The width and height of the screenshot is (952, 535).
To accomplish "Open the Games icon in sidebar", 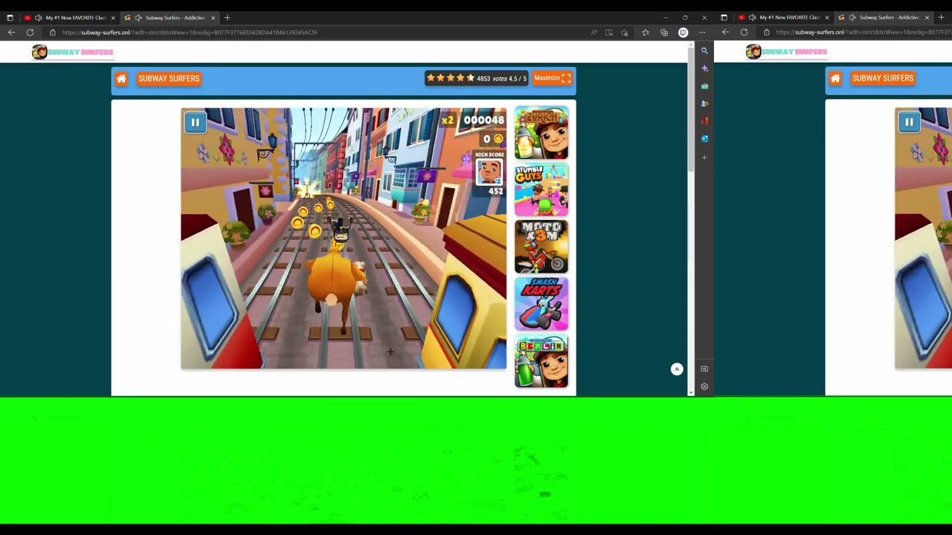I will [x=704, y=103].
